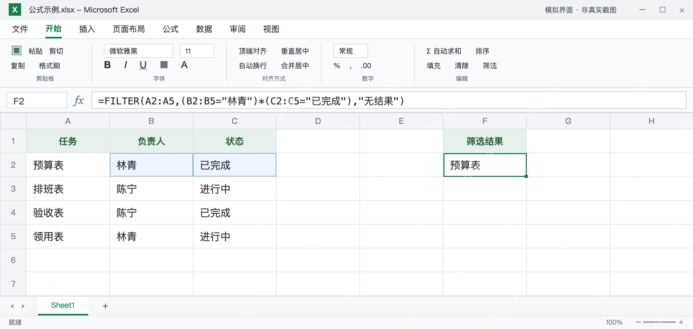The height and width of the screenshot is (329, 693).
Task: Zoom out using the minus icon
Action: [x=638, y=323]
